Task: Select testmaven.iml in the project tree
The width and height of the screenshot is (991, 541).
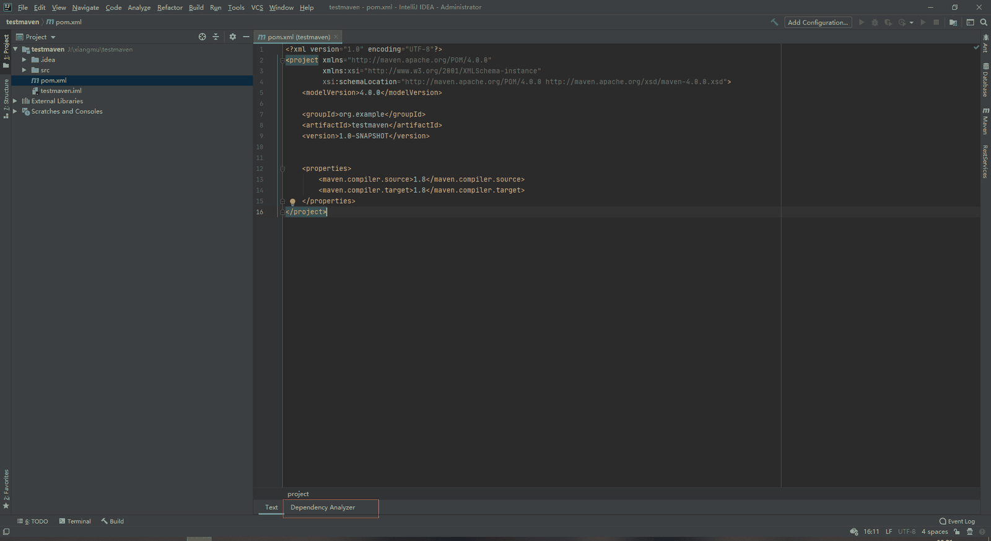Action: click(61, 90)
